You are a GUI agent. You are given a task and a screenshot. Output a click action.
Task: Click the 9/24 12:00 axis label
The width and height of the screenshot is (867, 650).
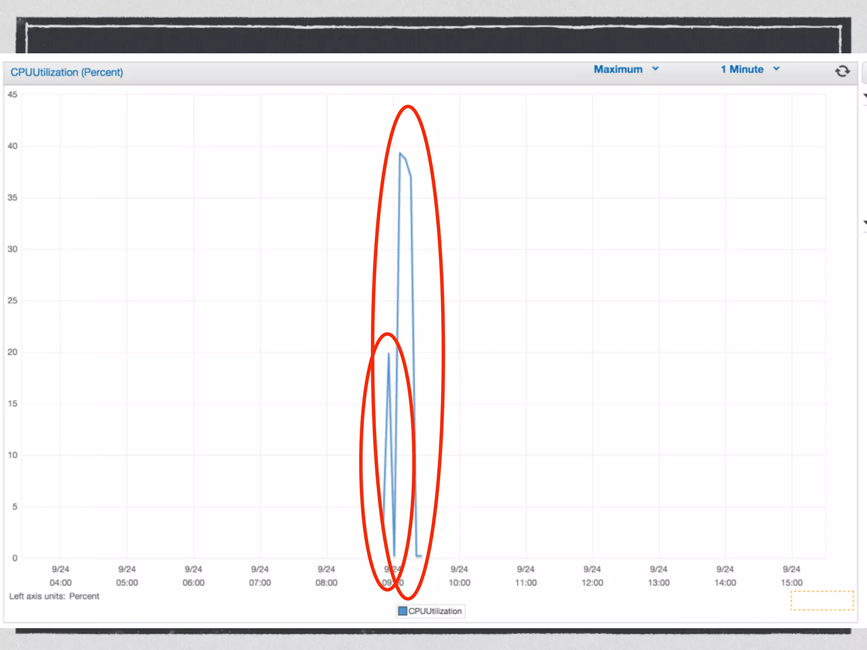pyautogui.click(x=592, y=576)
